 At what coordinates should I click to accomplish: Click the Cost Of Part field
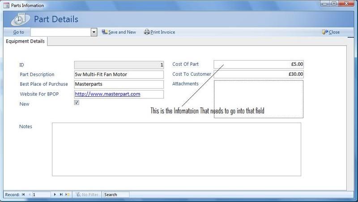[258, 64]
